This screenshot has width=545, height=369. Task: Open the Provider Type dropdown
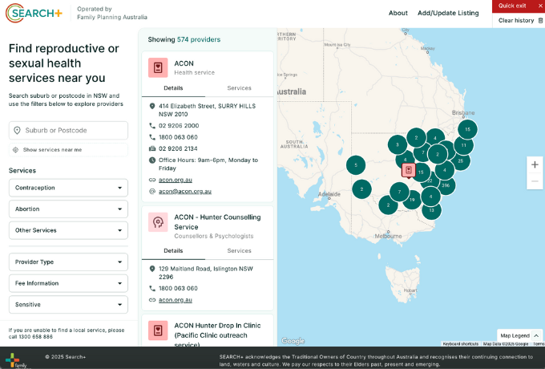68,262
